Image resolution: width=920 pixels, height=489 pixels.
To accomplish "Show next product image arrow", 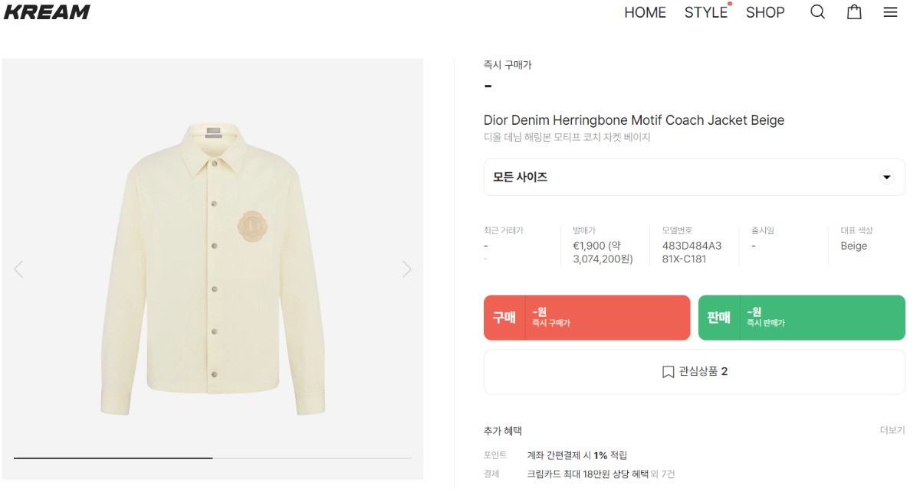I will 407,269.
